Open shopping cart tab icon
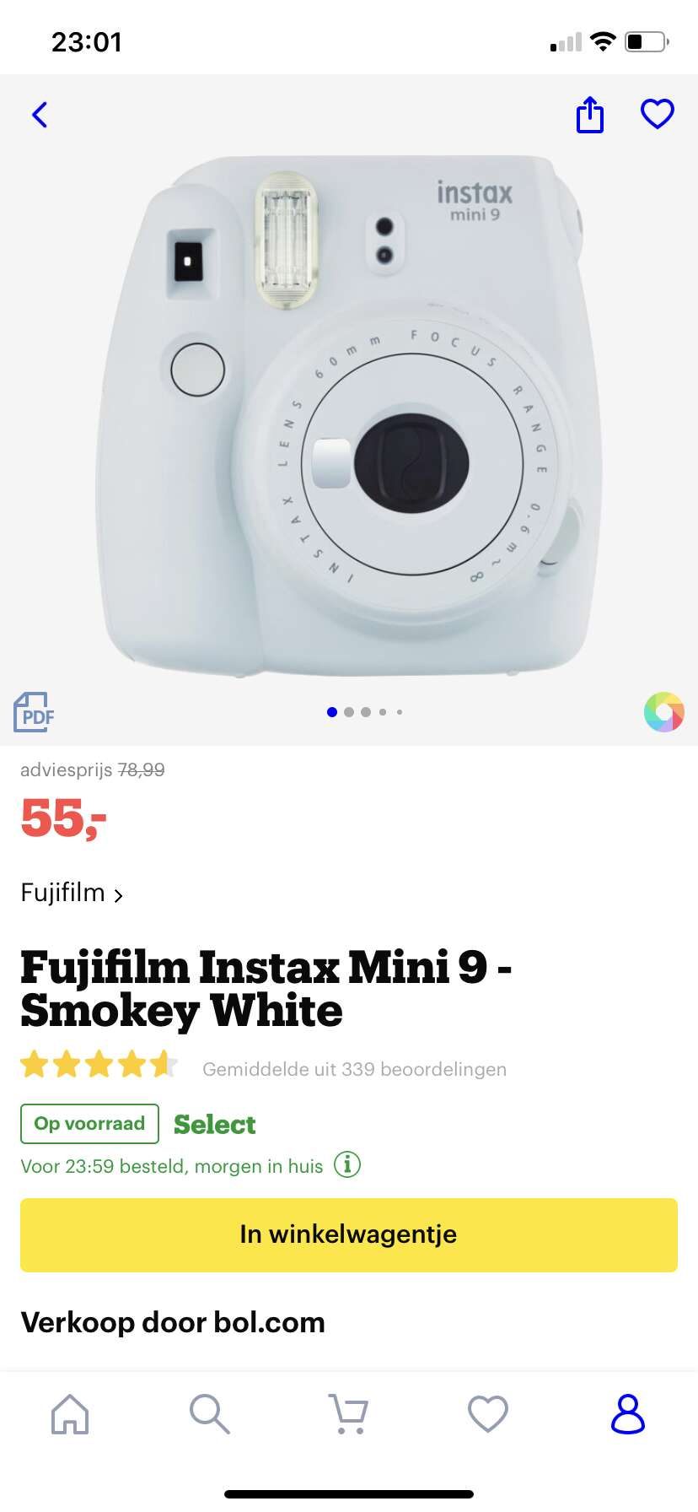 click(x=348, y=1413)
